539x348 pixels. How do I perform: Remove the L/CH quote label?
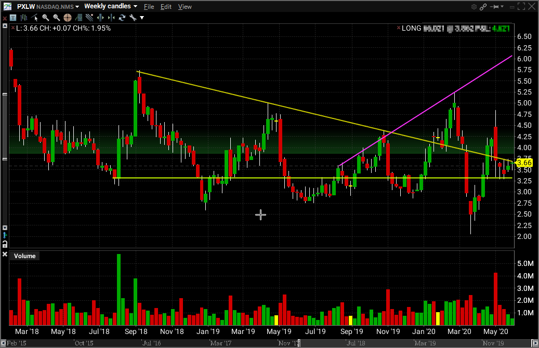[12, 28]
